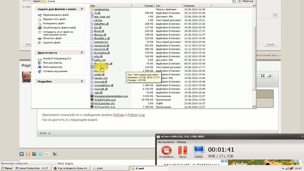Click the Odnoklassniki share icon below the post
This screenshot has height=171, width=304.
(x=28, y=154)
